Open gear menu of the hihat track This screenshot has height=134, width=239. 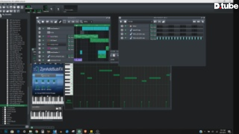[x=122, y=38]
